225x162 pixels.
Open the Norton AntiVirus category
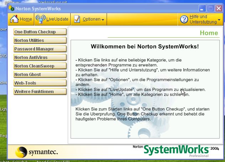(40, 57)
